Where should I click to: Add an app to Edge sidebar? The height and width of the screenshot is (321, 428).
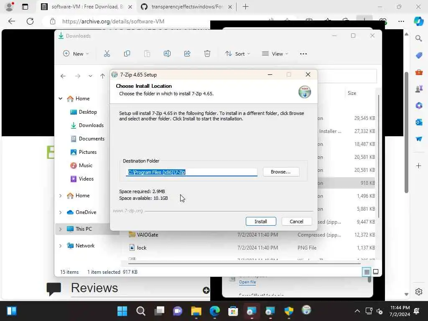click(x=419, y=166)
